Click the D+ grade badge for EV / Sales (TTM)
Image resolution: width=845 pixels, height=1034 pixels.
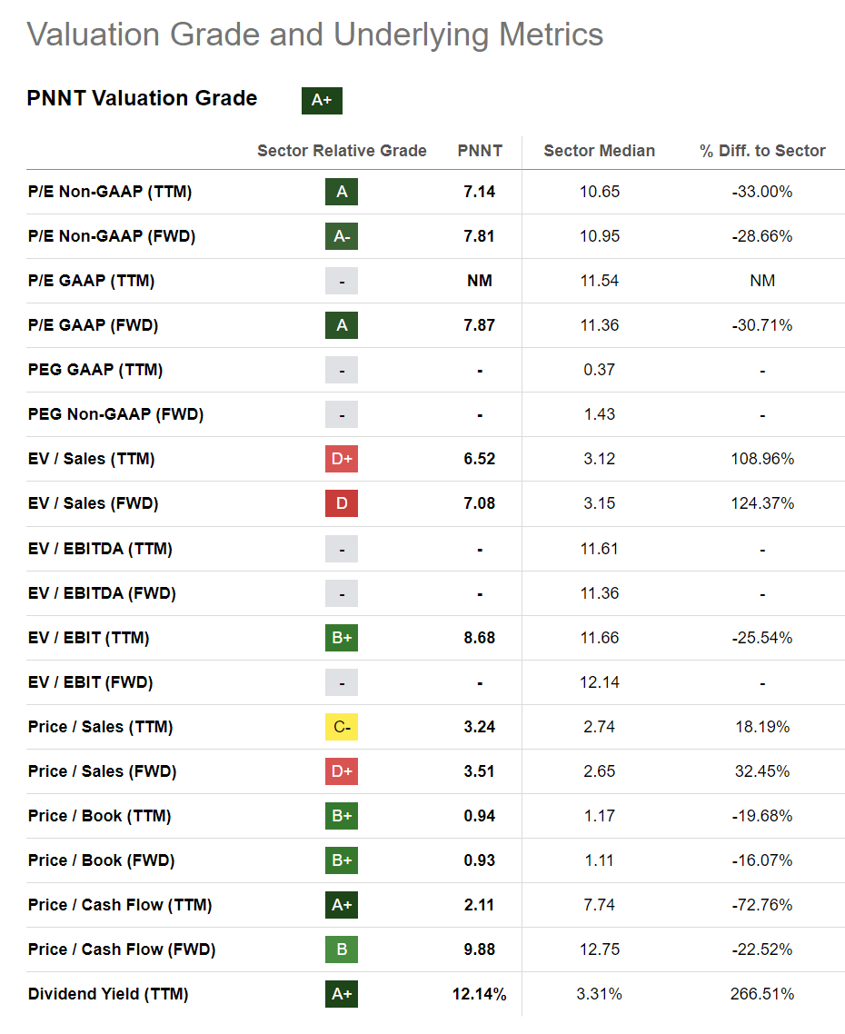point(342,459)
